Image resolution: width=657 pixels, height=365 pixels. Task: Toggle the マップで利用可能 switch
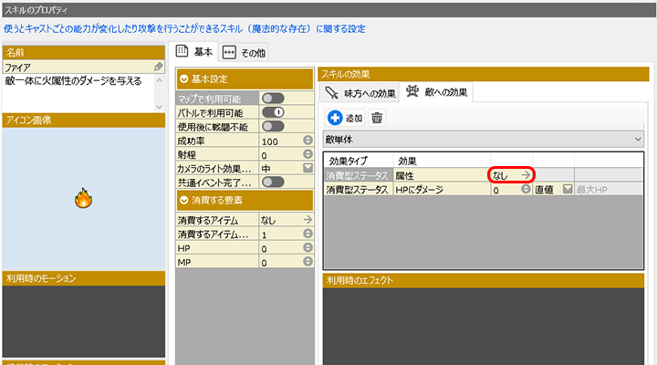pos(274,99)
